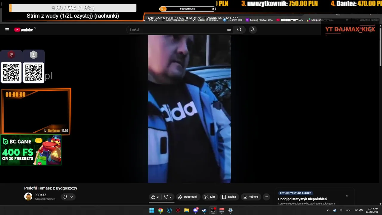Click the 228 subskrybentów subscriber count
Image resolution: width=382 pixels, height=215 pixels.
click(x=45, y=199)
